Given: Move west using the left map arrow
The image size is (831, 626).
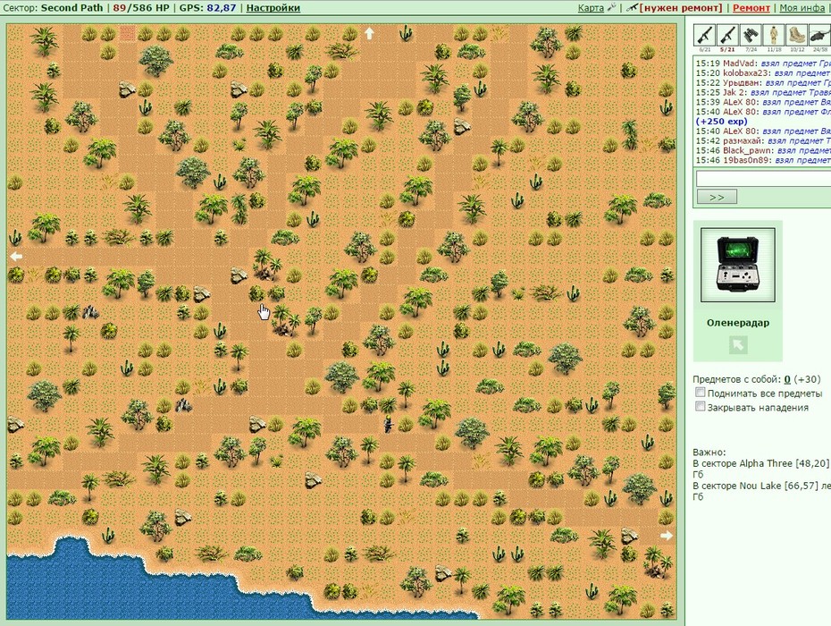Looking at the screenshot, I should [x=16, y=257].
